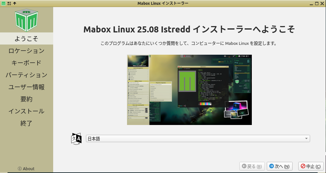Click the 中止 (C) cancel button
Image resolution: width=326 pixels, height=173 pixels.
311,166
